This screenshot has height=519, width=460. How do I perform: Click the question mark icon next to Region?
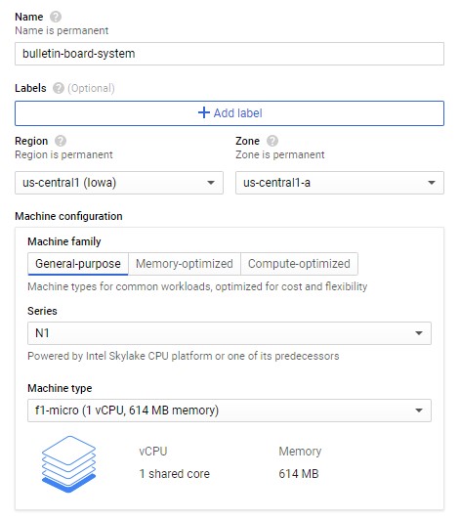tap(61, 141)
